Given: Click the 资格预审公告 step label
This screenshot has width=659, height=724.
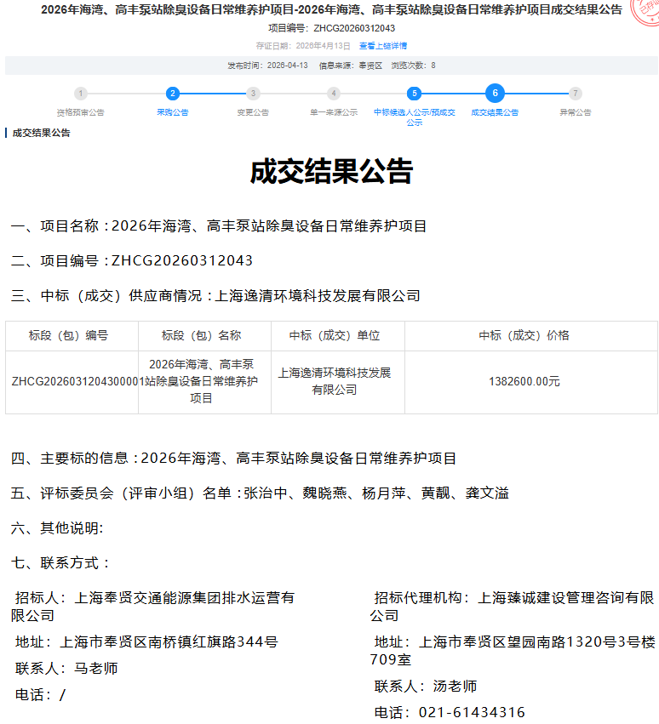Looking at the screenshot, I should pyautogui.click(x=80, y=112).
